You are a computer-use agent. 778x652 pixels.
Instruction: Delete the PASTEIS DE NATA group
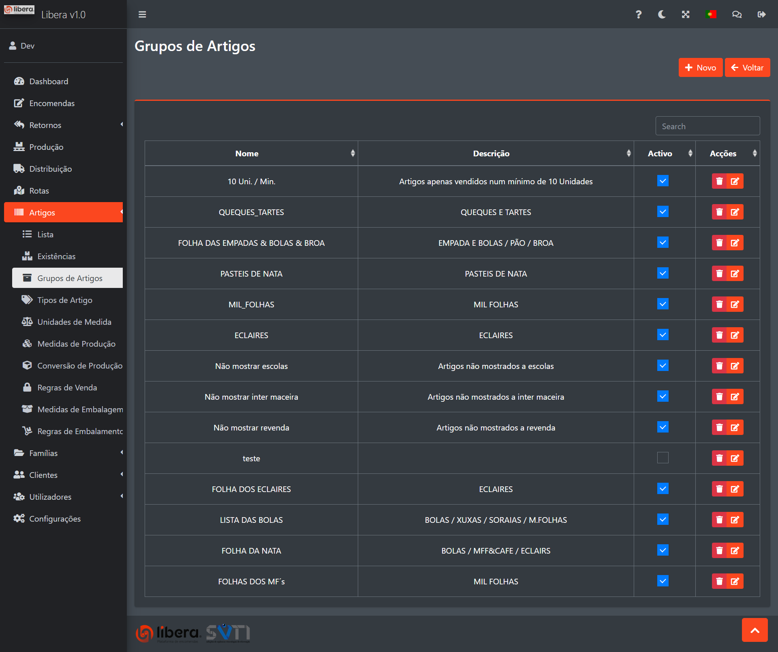(720, 274)
